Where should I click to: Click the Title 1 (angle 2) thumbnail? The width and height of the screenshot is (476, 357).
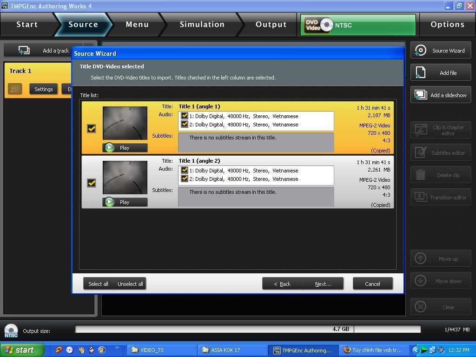click(125, 178)
